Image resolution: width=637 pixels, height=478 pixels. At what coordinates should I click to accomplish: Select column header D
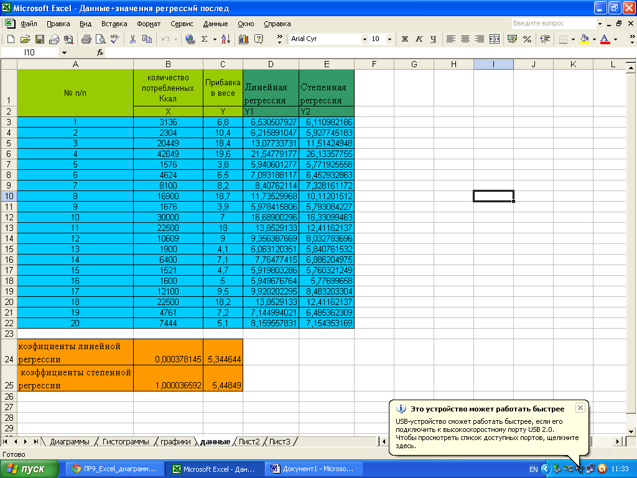(x=271, y=64)
